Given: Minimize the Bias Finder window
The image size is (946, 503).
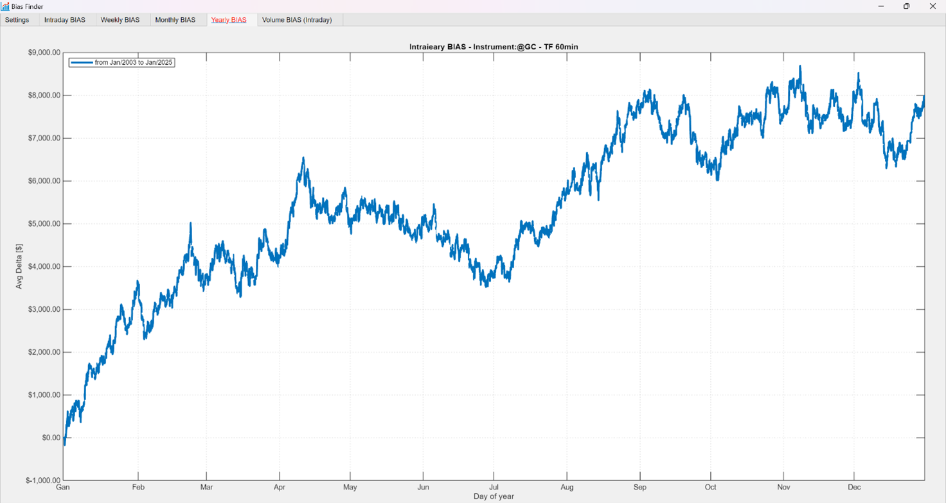Looking at the screenshot, I should click(x=880, y=6).
